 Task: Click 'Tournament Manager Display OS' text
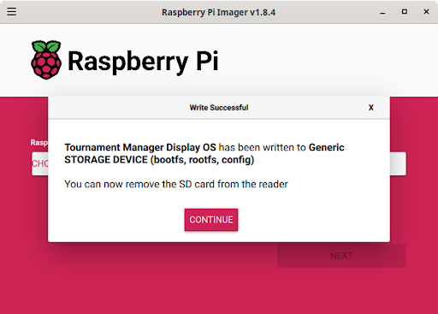pyautogui.click(x=140, y=147)
